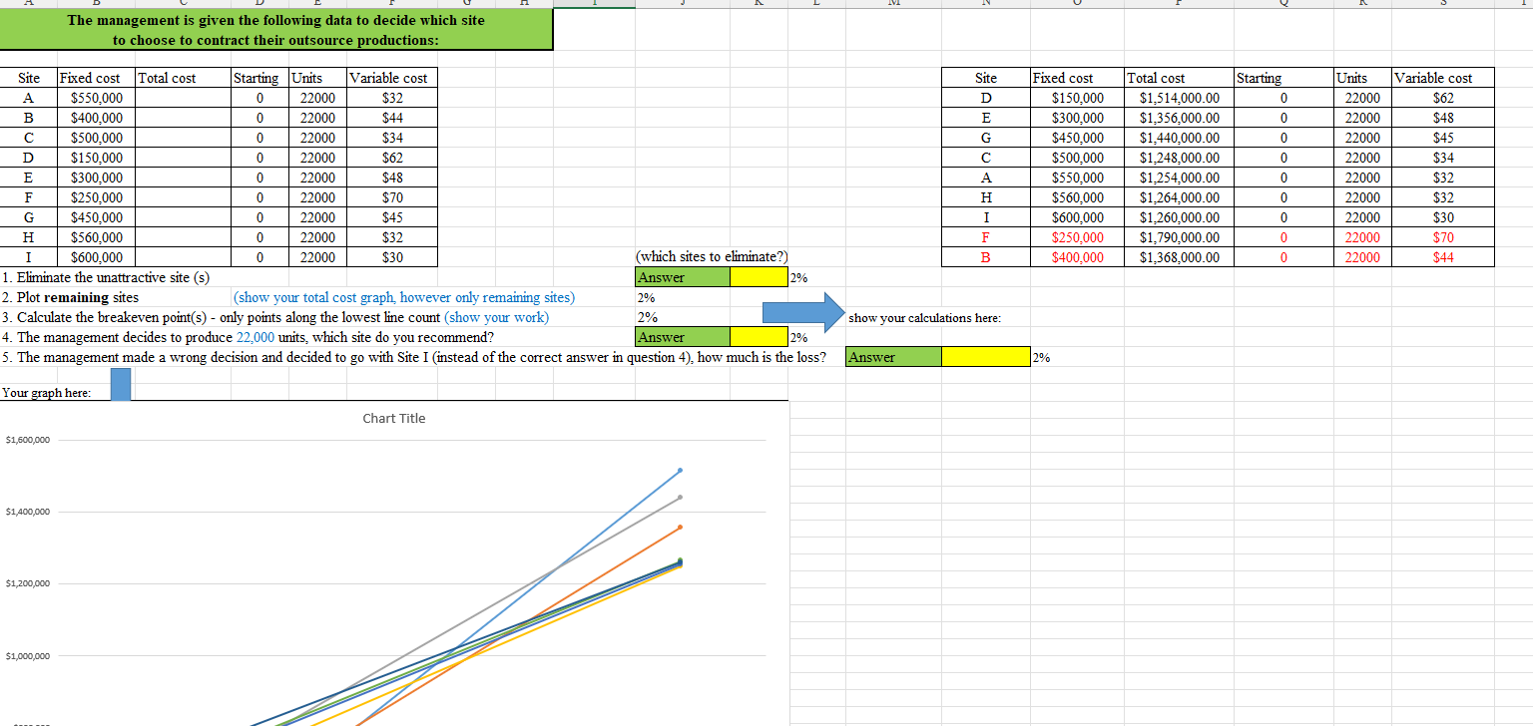Select the total cost value $1,248,000.00
Image resolution: width=1533 pixels, height=726 pixels.
[x=1179, y=158]
